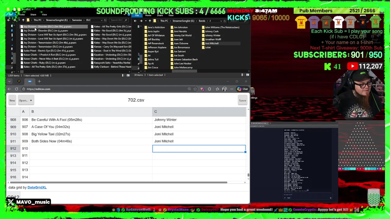Bookmark this page with the star icon
Screen dimensions: 390x219
point(195,89)
